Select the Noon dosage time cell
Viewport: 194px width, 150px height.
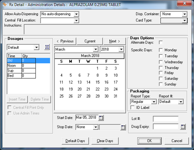(x=14, y=66)
